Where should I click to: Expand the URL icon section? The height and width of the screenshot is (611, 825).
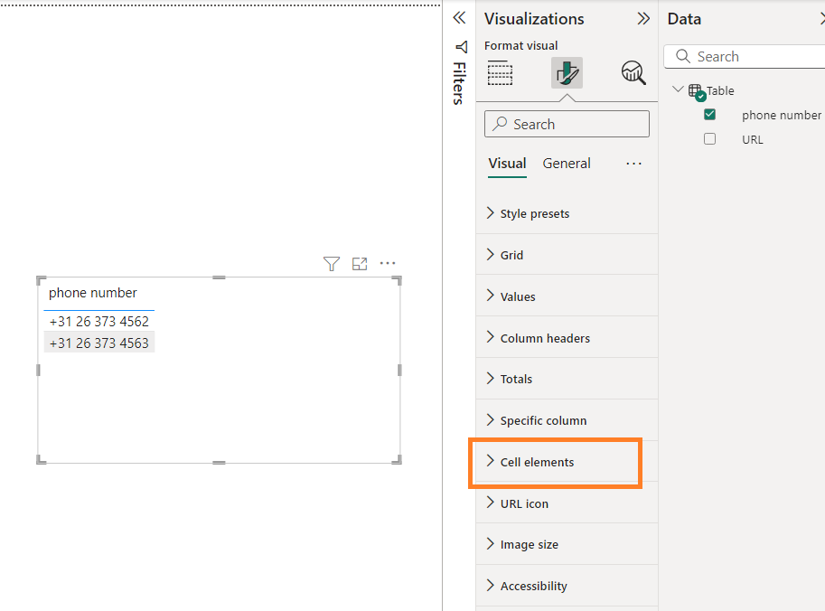pos(567,503)
